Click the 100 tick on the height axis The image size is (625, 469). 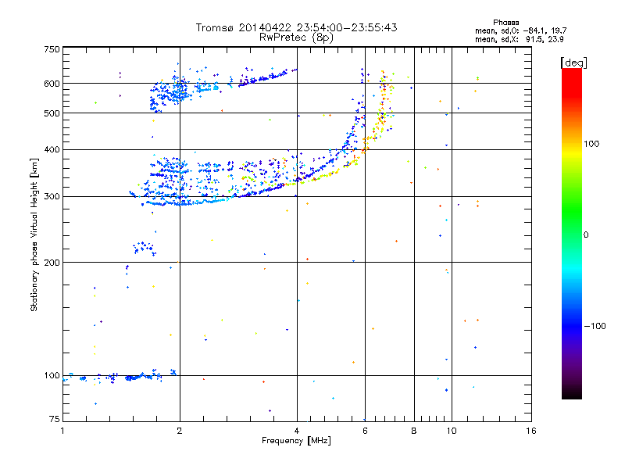(x=52, y=376)
